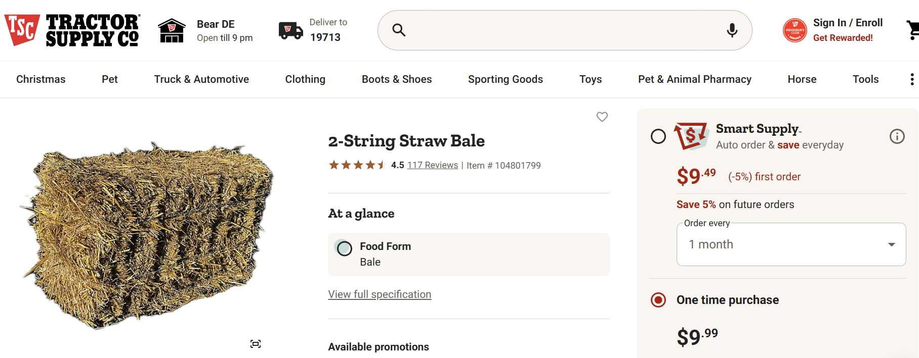Image resolution: width=919 pixels, height=358 pixels.
Task: Add straw bale to wishlist heart
Action: click(602, 117)
